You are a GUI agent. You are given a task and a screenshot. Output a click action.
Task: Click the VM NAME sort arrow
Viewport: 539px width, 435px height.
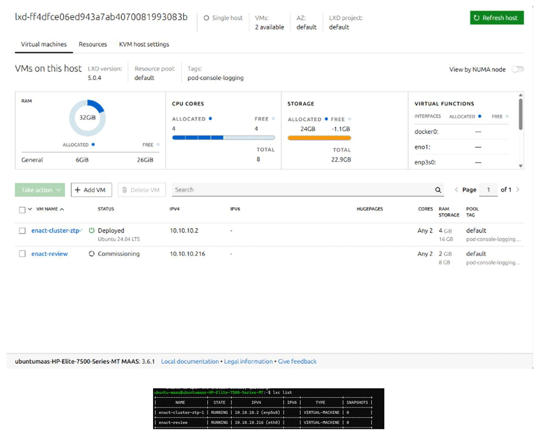click(x=62, y=209)
